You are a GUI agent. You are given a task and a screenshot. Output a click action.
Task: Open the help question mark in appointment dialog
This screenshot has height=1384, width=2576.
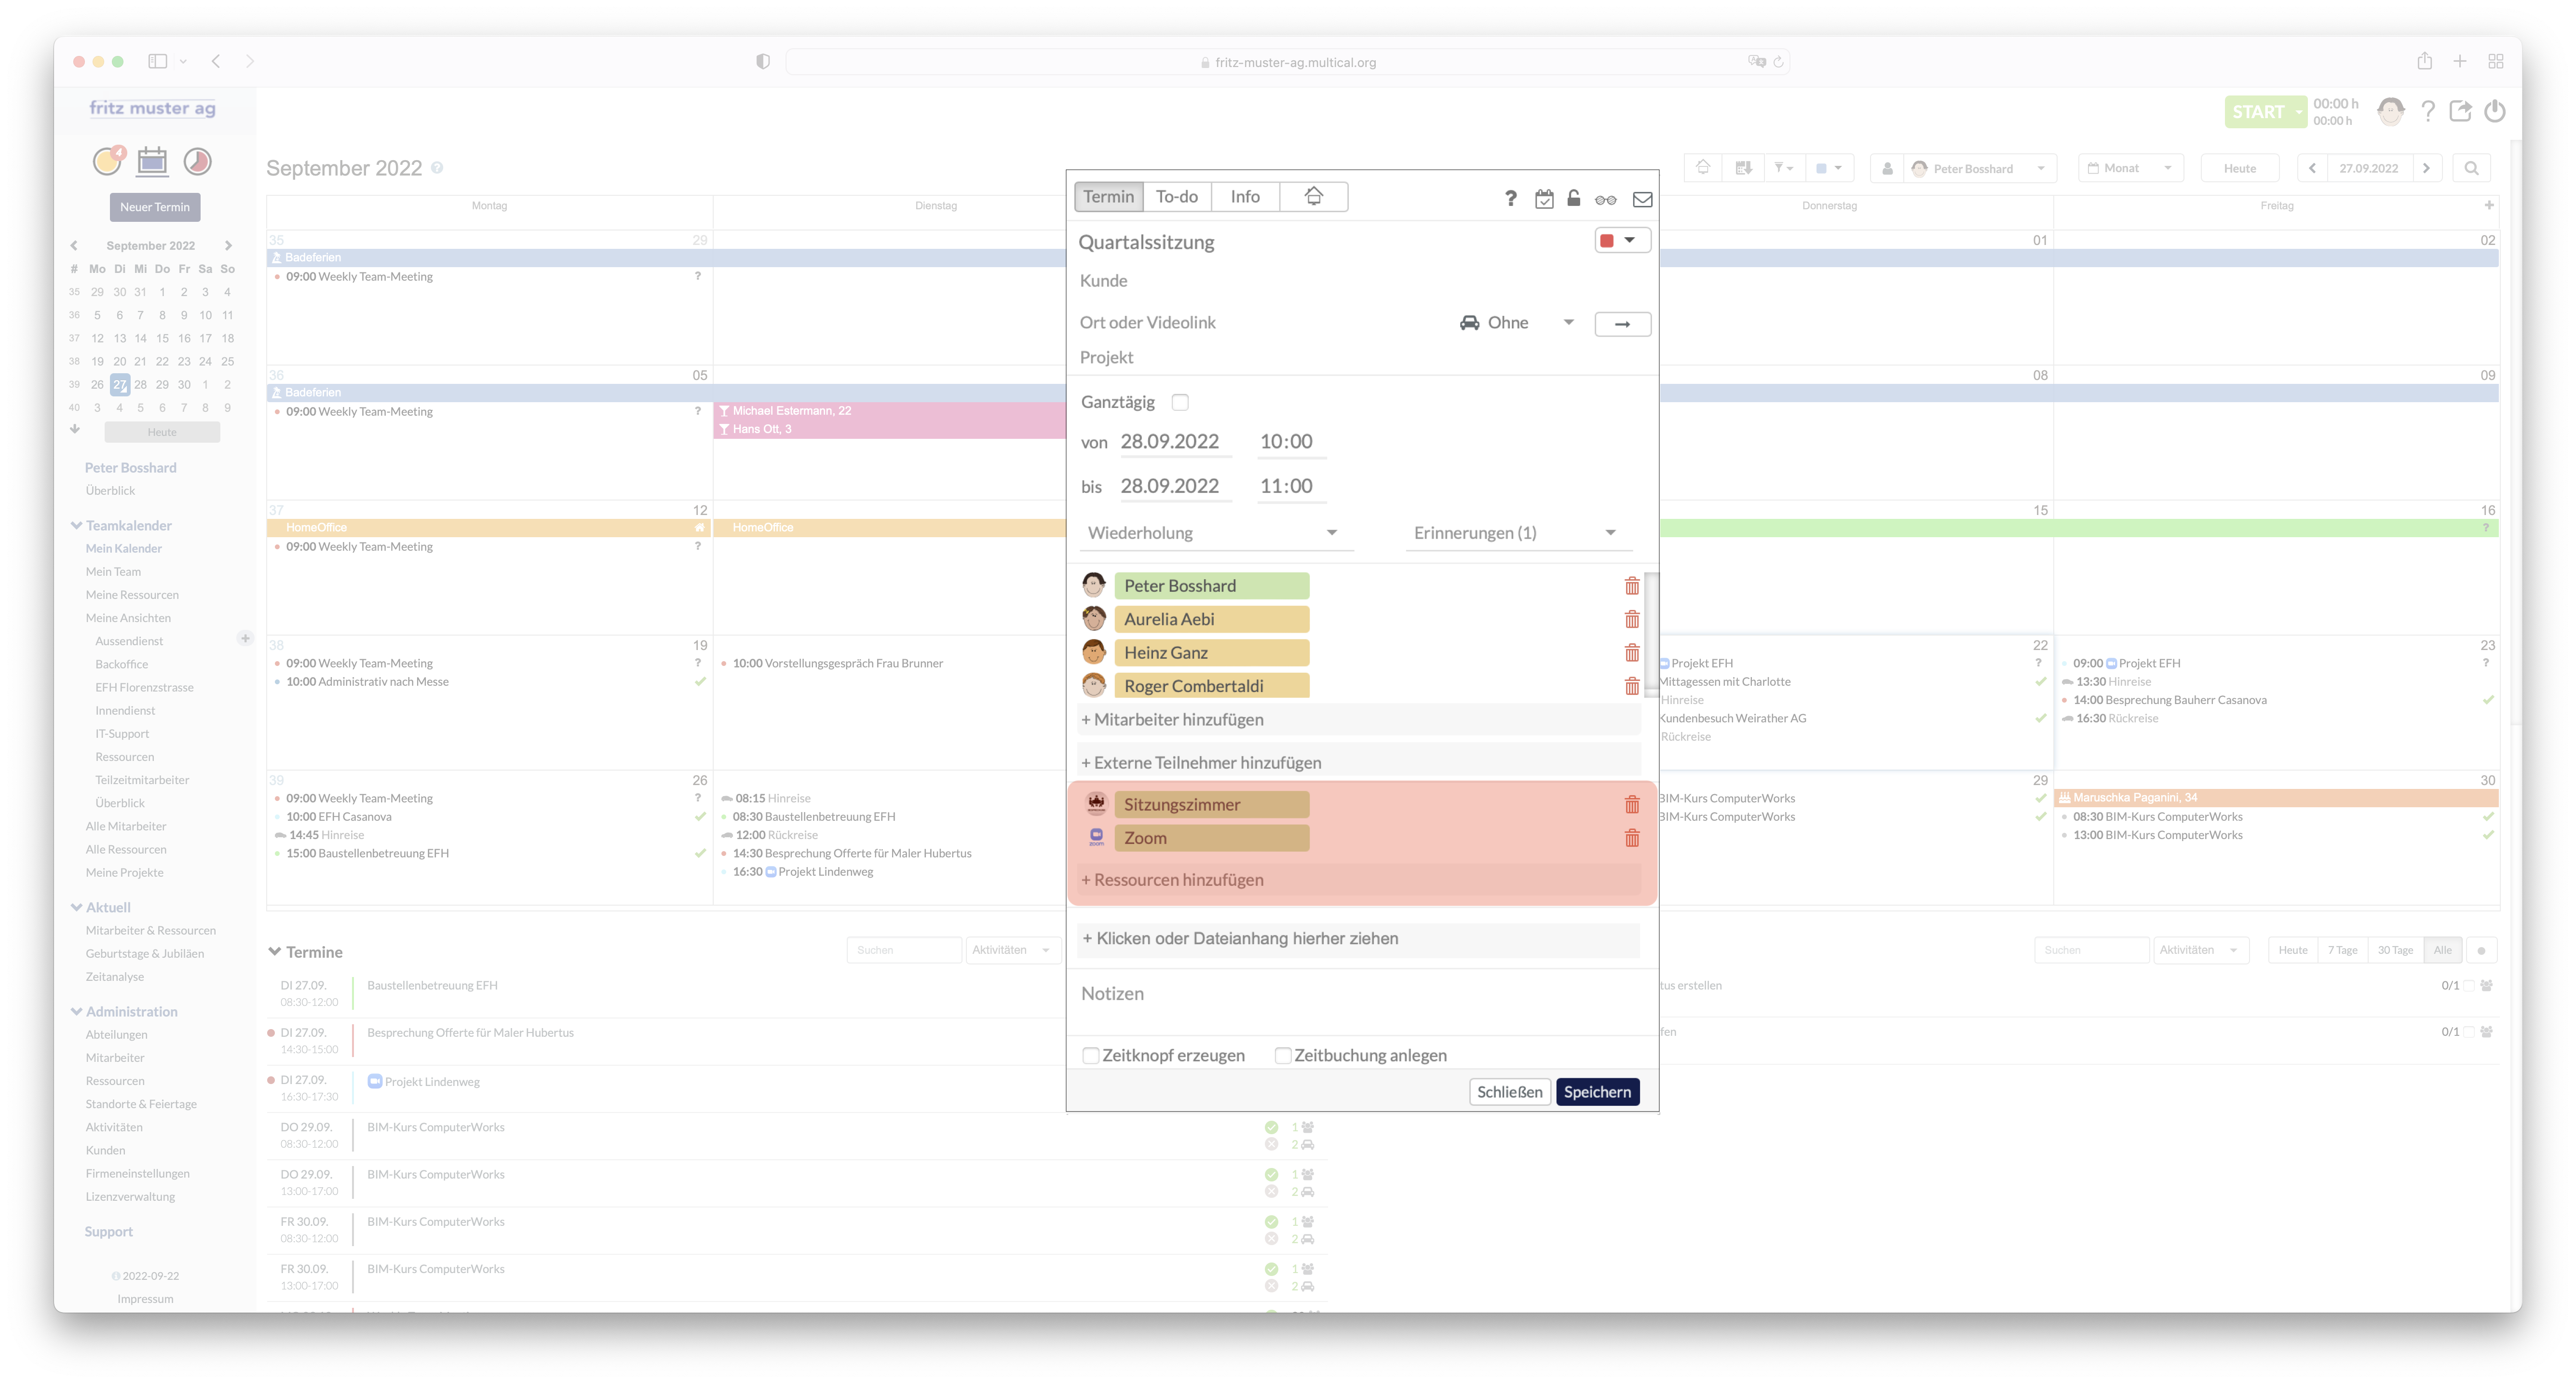1510,198
